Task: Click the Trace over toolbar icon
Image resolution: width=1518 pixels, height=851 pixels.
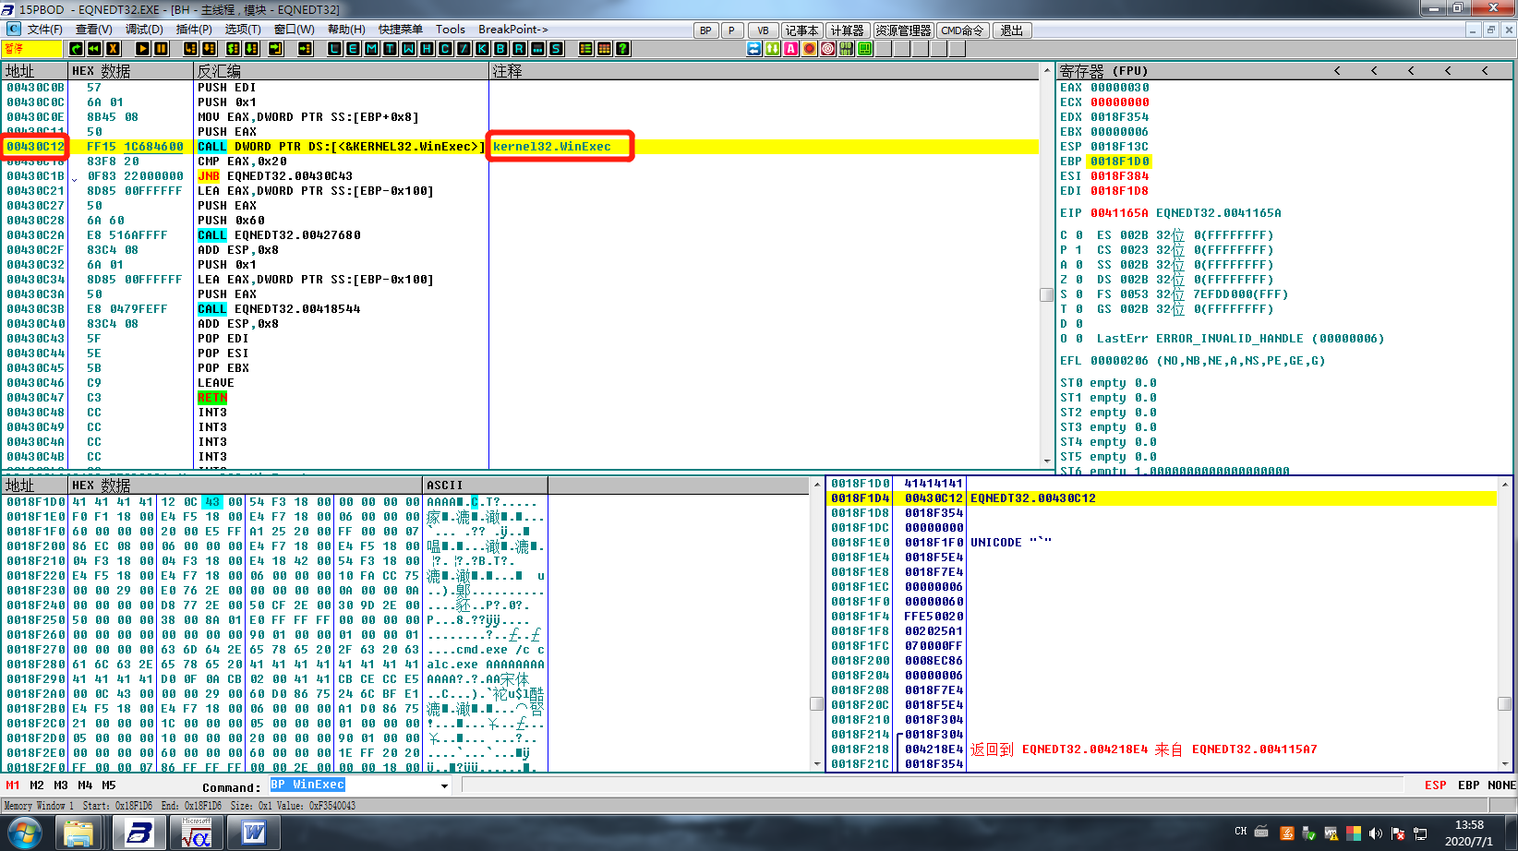Action: click(x=252, y=49)
